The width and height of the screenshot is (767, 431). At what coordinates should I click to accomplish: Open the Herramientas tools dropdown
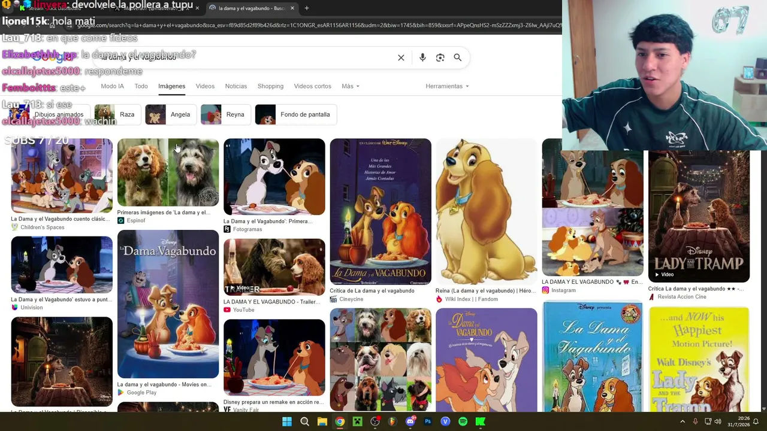point(447,86)
